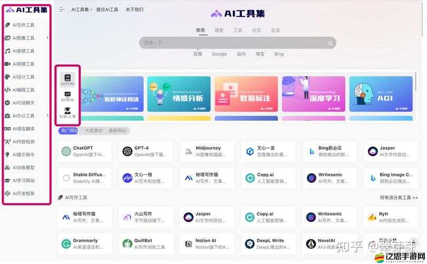Open the 数据标注 banner card
Viewport: 427px width, 264px height.
point(246,94)
